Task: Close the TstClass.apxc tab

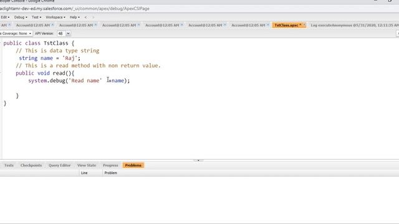Action: [x=304, y=25]
